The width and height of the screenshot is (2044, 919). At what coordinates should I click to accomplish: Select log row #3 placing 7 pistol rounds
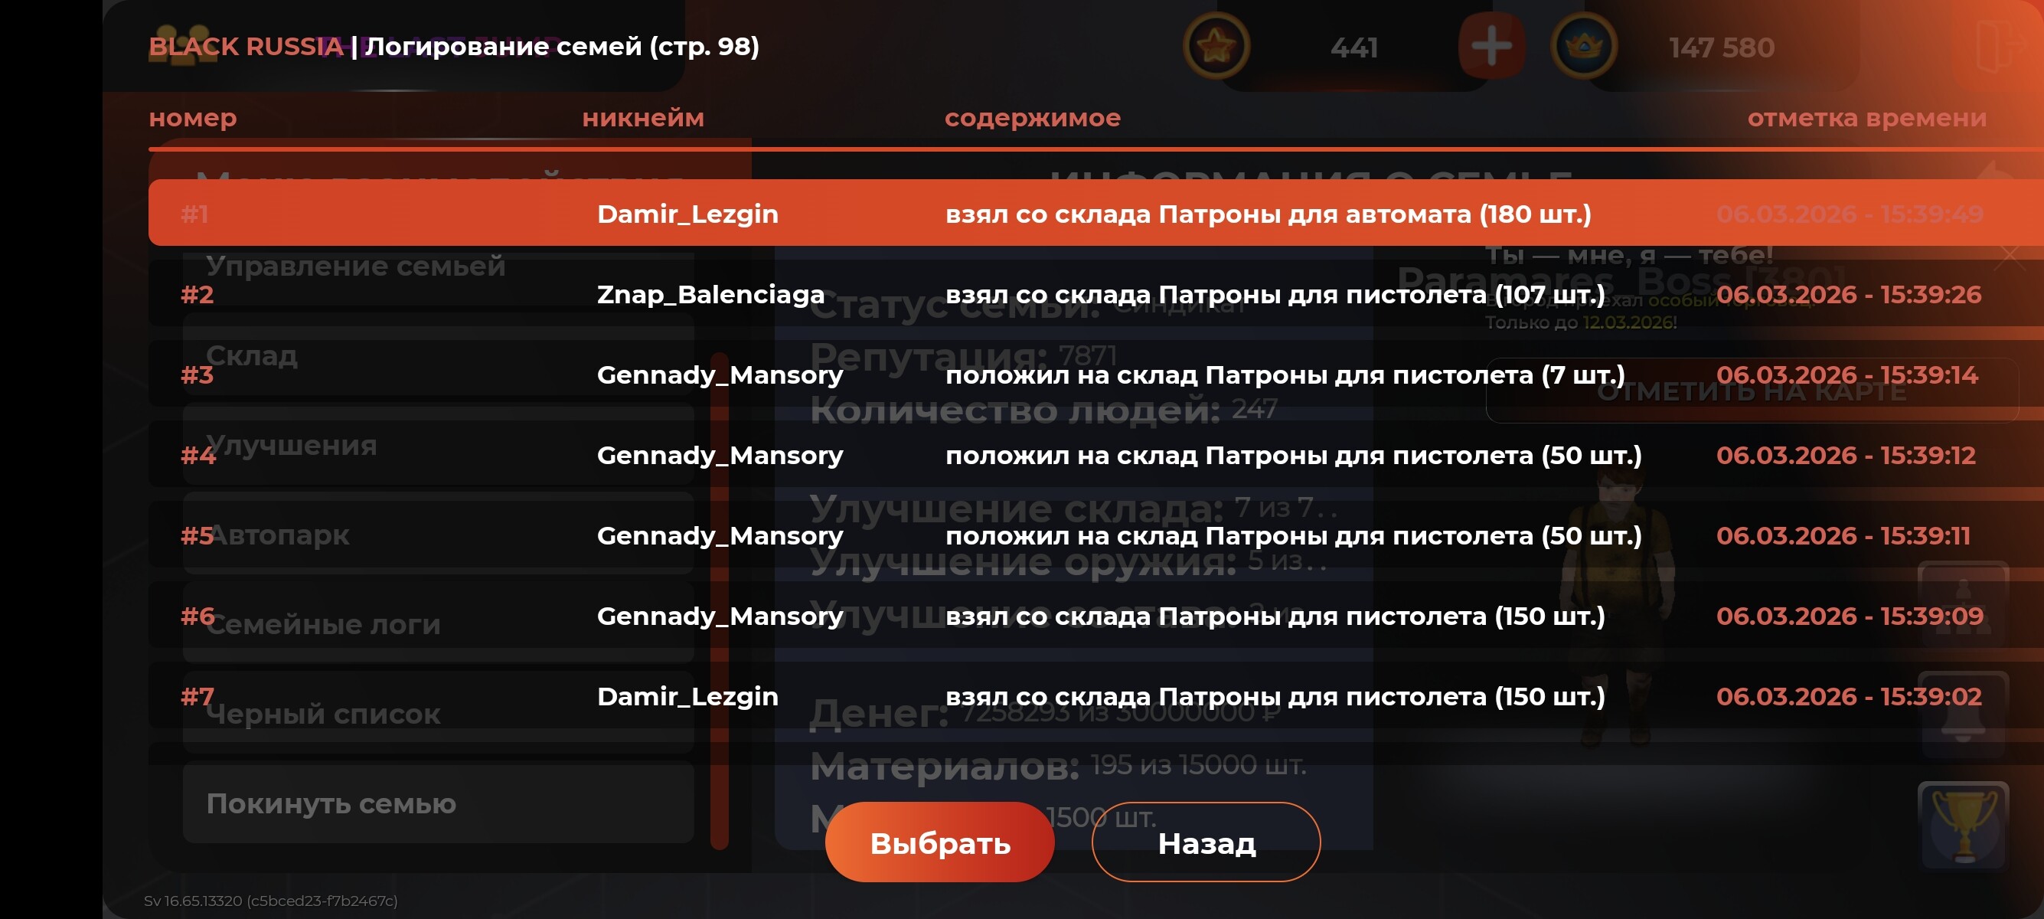click(1095, 374)
